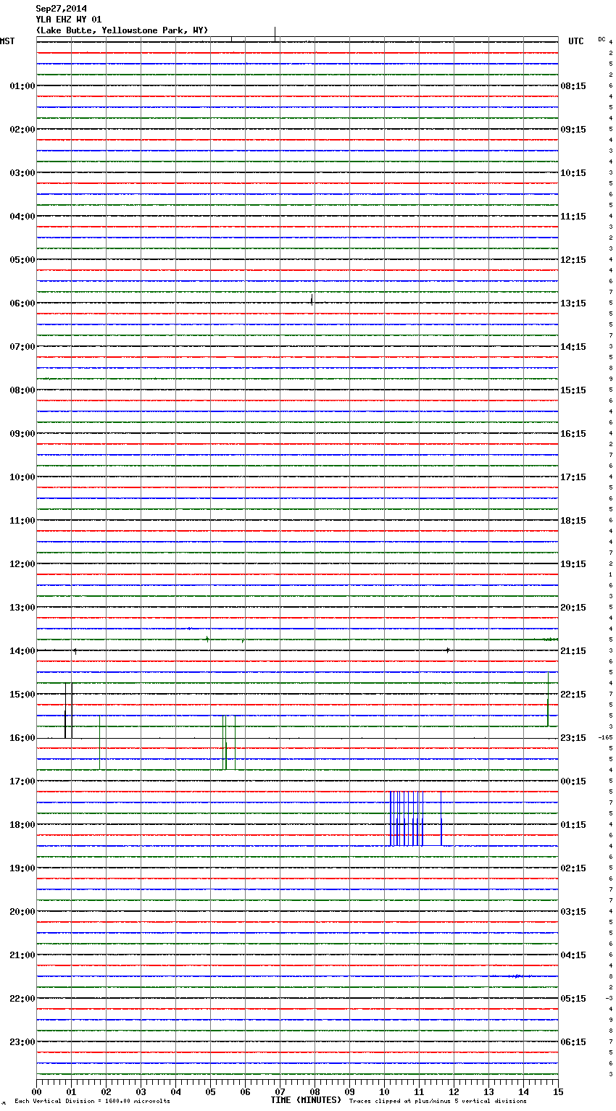The image size is (616, 1111).
Task: Select the 09:00 MST time label
Action: (22, 434)
